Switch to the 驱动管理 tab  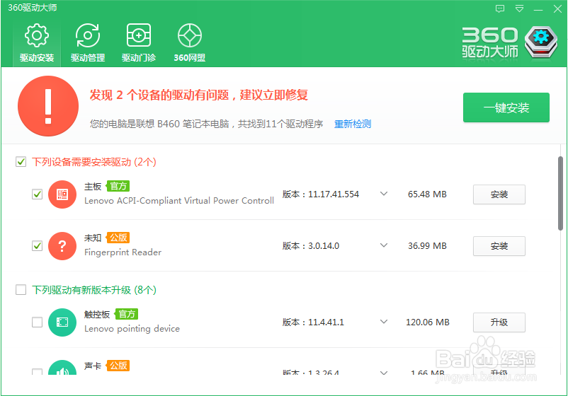point(88,43)
